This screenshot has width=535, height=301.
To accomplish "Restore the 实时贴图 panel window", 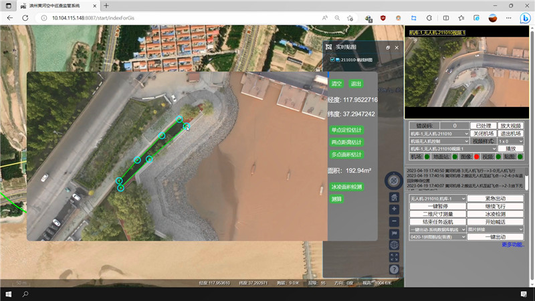I will pyautogui.click(x=388, y=47).
